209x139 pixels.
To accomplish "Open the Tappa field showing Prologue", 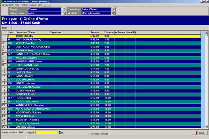I will tap(45, 9).
